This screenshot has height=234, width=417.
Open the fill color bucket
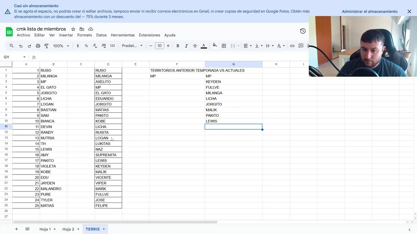pos(215,46)
